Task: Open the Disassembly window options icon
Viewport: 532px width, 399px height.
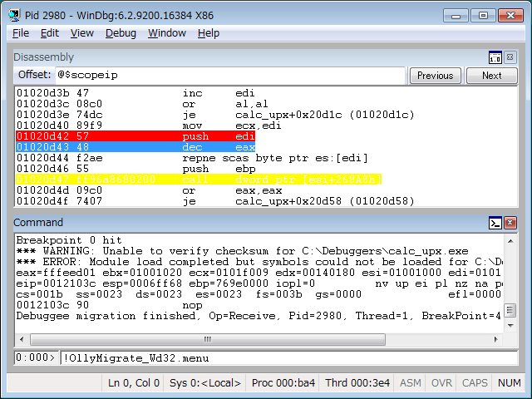Action: pyautogui.click(x=495, y=57)
